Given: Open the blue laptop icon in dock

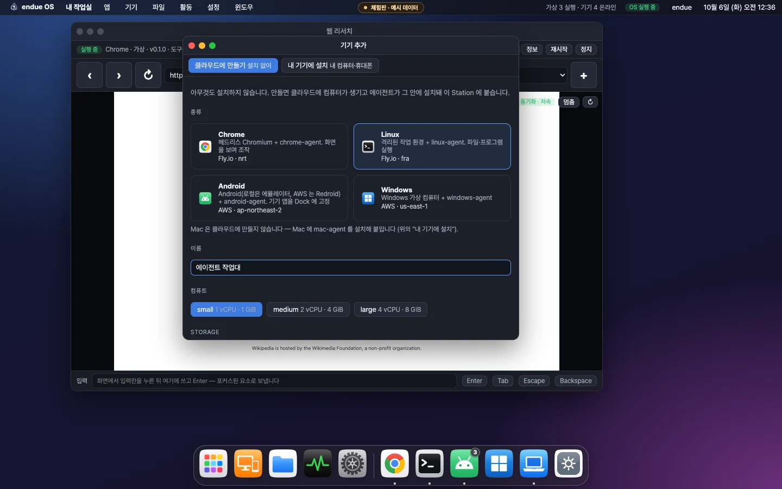Looking at the screenshot, I should [534, 463].
